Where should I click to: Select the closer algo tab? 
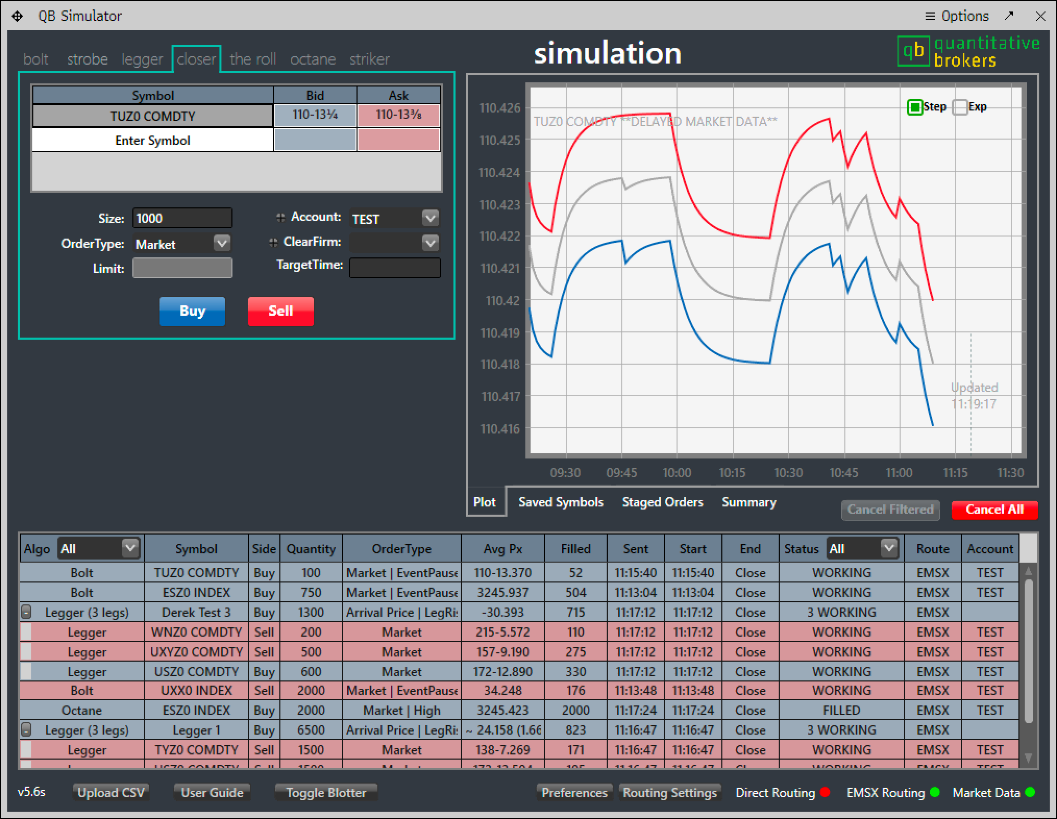[x=196, y=59]
